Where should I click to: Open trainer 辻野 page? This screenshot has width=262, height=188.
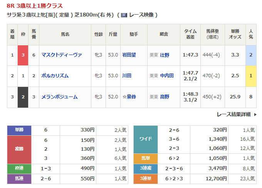coord(165,55)
